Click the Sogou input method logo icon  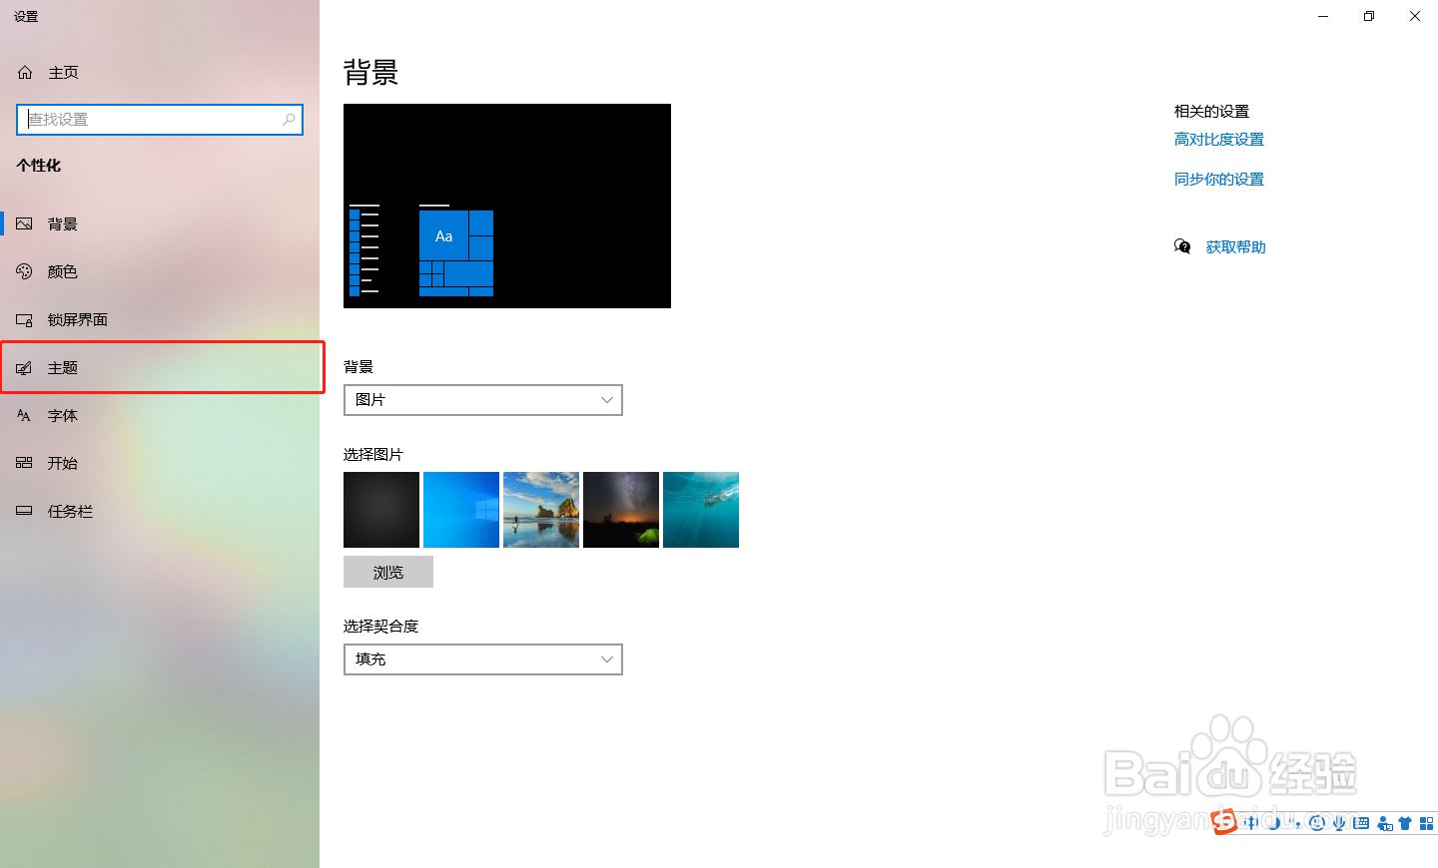[x=1224, y=822]
